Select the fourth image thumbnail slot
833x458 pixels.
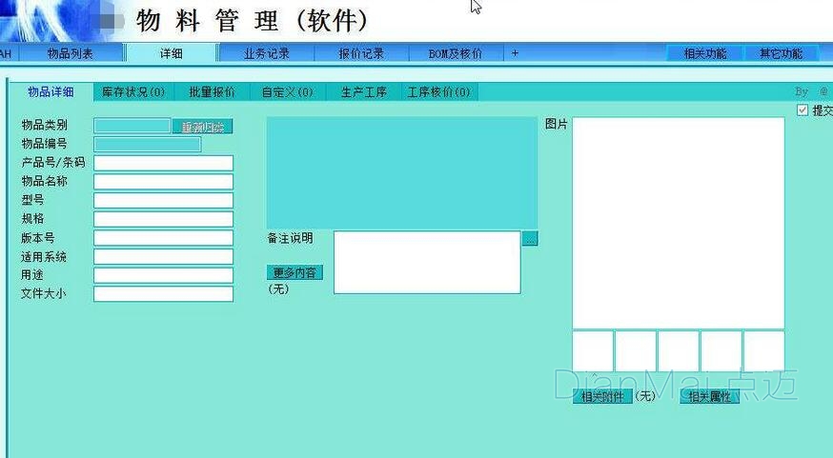(x=721, y=351)
